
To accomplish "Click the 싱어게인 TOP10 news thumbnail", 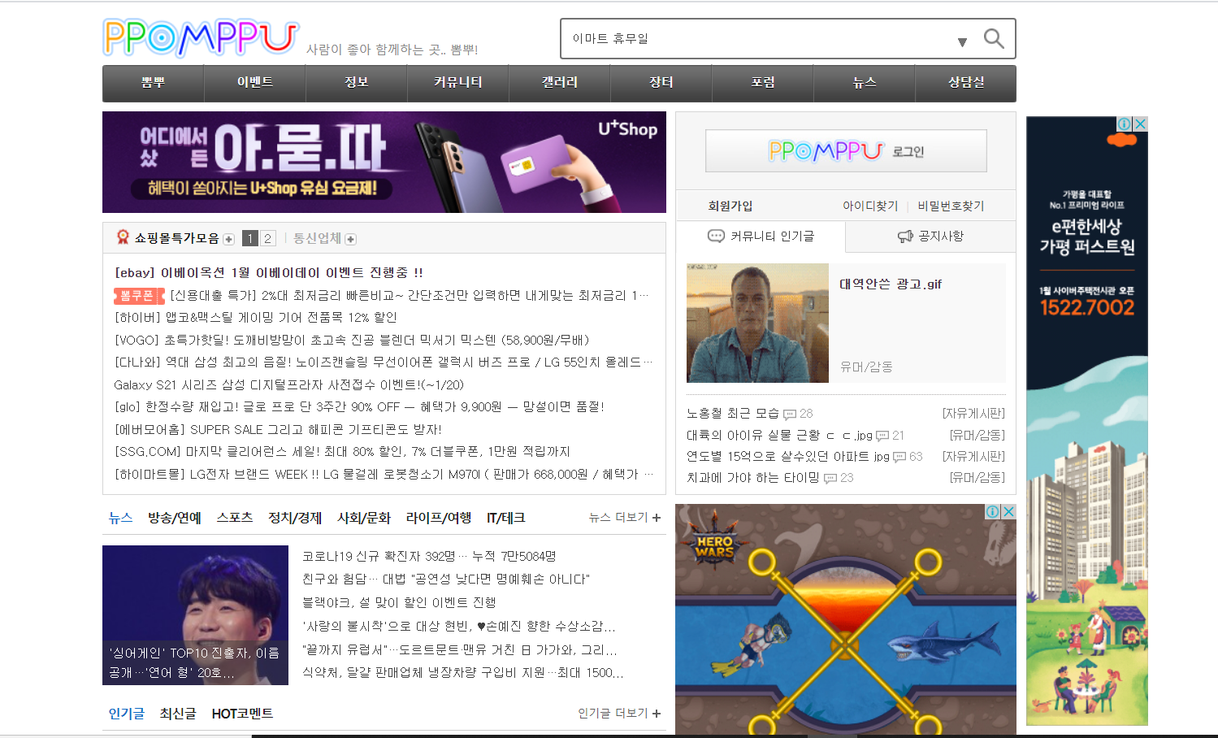I will point(195,615).
